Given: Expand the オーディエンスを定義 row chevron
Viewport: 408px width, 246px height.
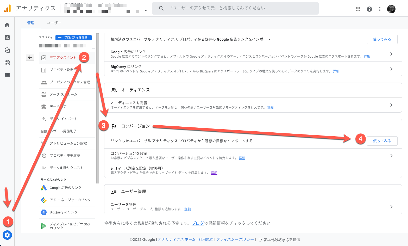Looking at the screenshot, I should click(391, 105).
